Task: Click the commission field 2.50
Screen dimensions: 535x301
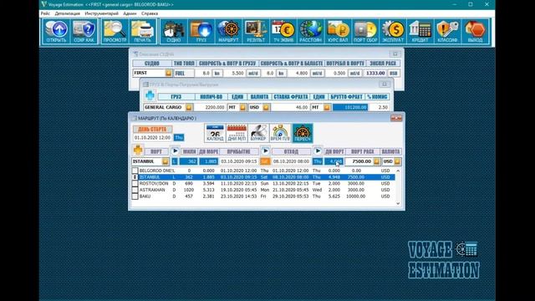Action: tap(378, 107)
